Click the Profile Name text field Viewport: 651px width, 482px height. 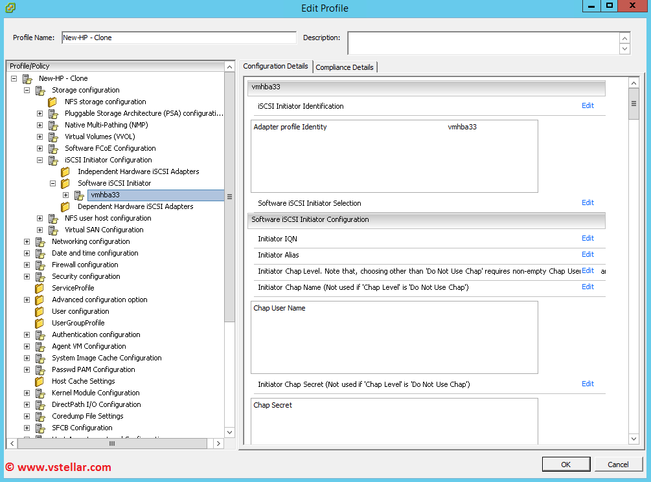pos(178,38)
